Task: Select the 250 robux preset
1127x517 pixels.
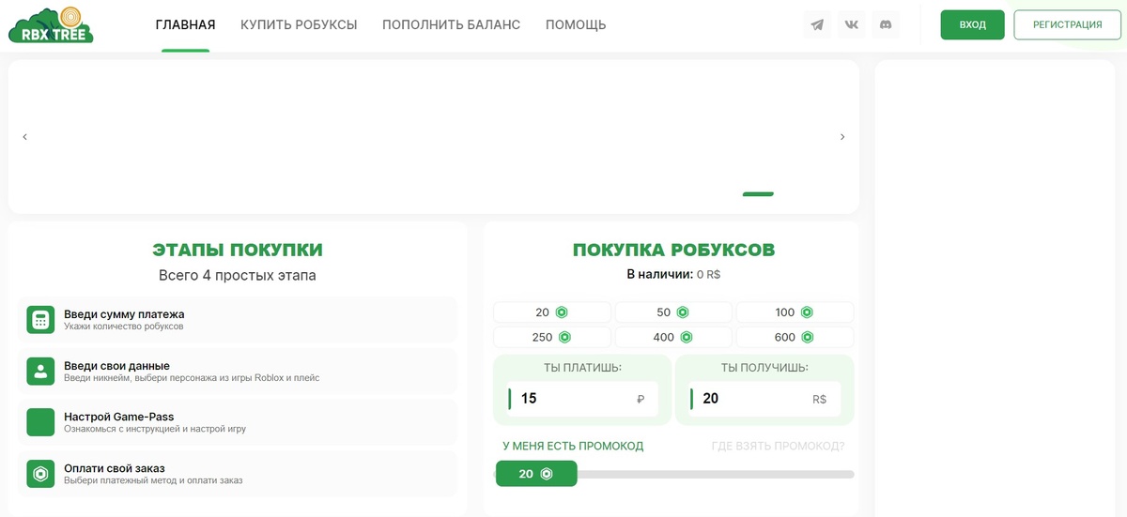Action: tap(552, 337)
